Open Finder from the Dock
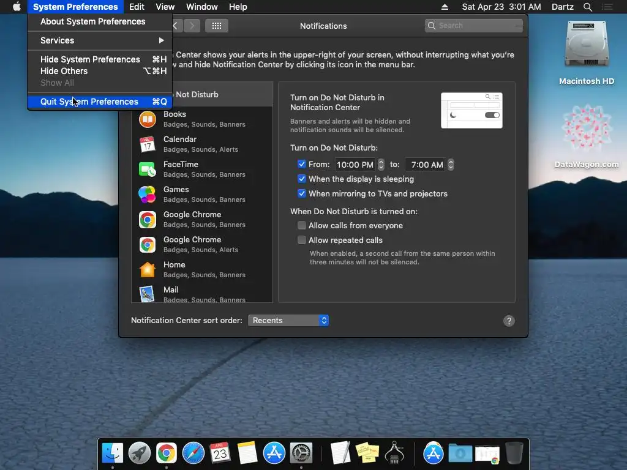Image resolution: width=627 pixels, height=470 pixels. (113, 453)
